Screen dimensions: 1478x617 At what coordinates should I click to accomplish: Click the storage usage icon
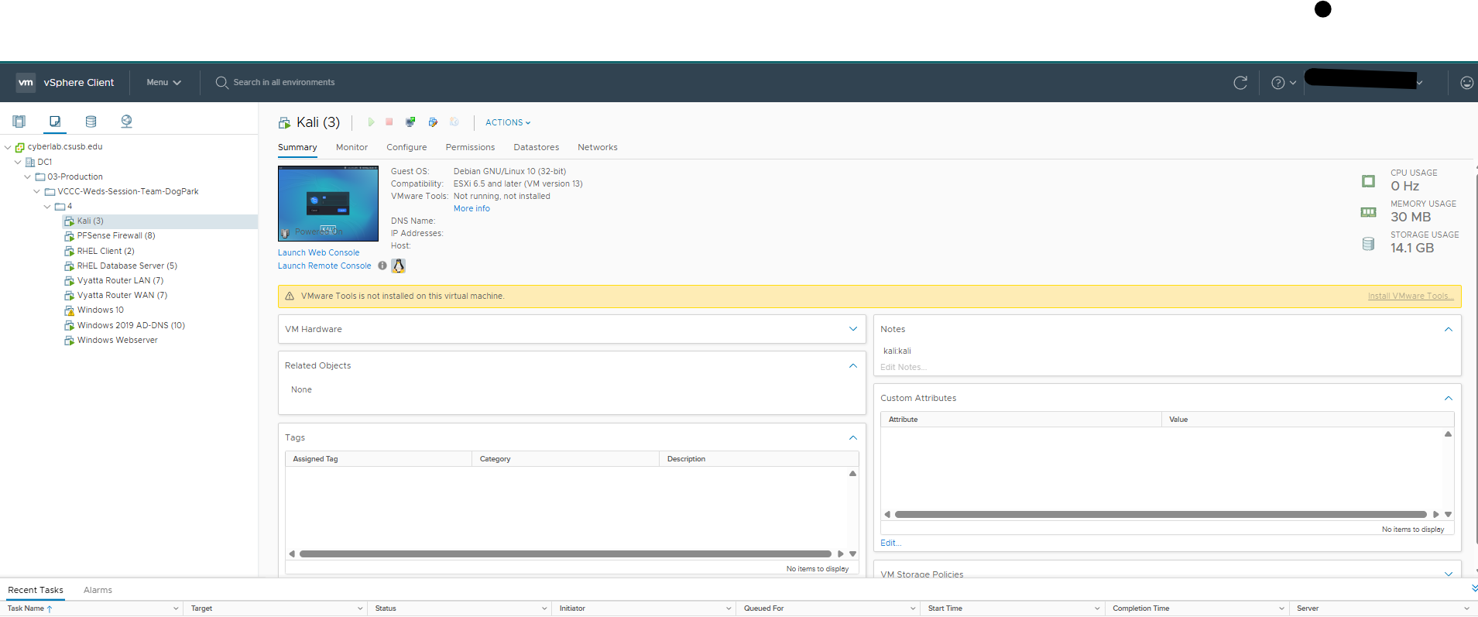point(1368,244)
